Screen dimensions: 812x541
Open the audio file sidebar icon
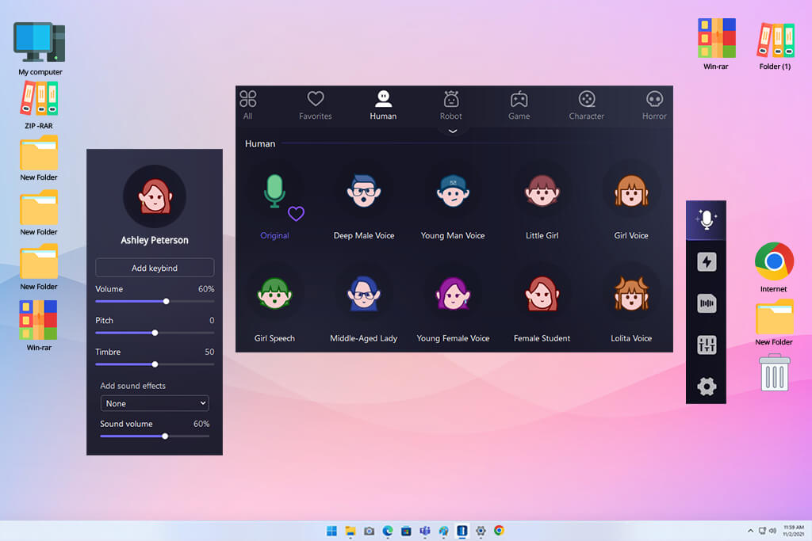[706, 303]
